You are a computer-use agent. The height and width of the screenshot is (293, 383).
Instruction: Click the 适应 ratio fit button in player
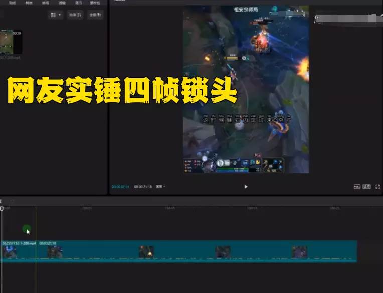point(366,187)
